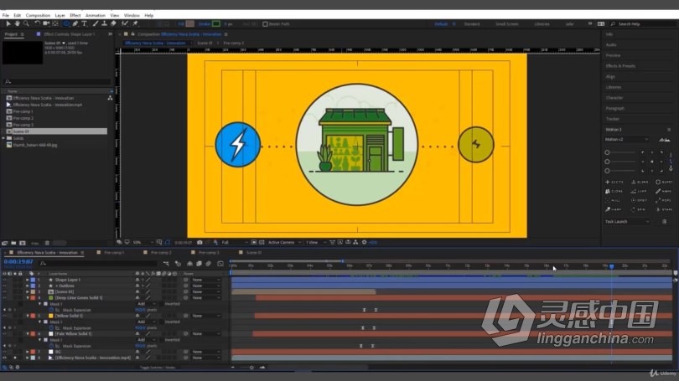Click the shy layers icon in timeline

[x=189, y=264]
